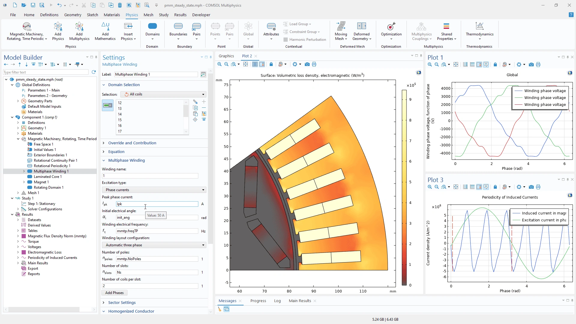576x324 pixels.
Task: Expand the Magnet 1 tree node
Action: (x=24, y=182)
